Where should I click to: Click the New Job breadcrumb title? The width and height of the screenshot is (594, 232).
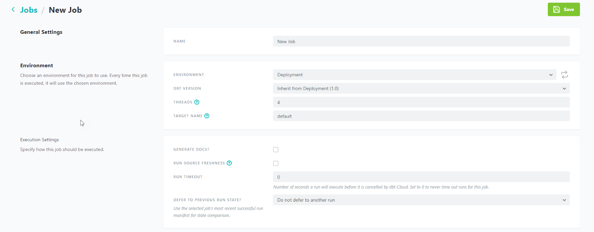tap(65, 10)
